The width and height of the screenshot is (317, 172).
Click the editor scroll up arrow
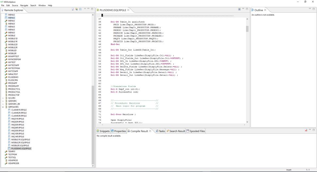click(247, 19)
